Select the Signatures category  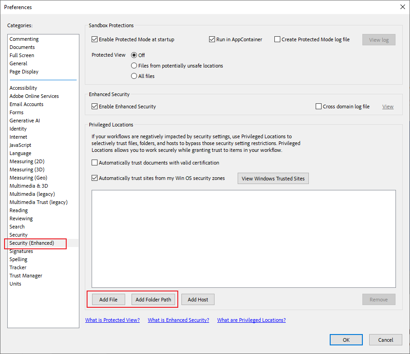[21, 251]
